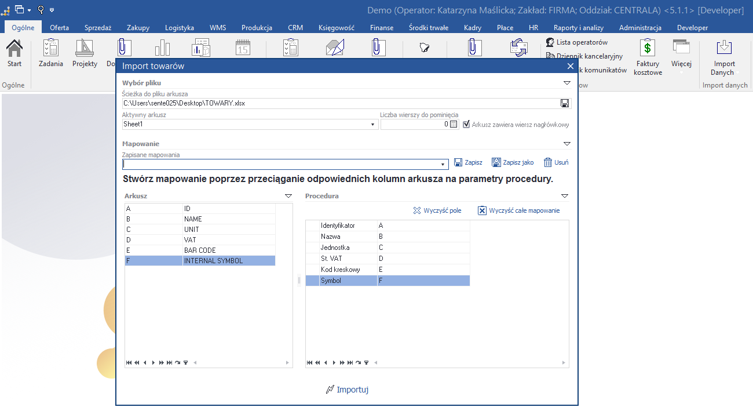Select 'Symbol' row in Procedura
This screenshot has height=407, width=753.
pos(388,281)
